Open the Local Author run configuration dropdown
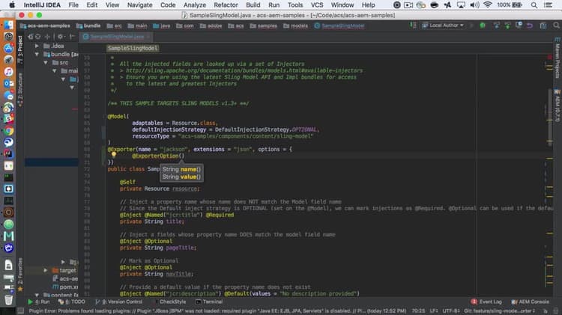Screen dimensions: 562x315 (x=444, y=25)
